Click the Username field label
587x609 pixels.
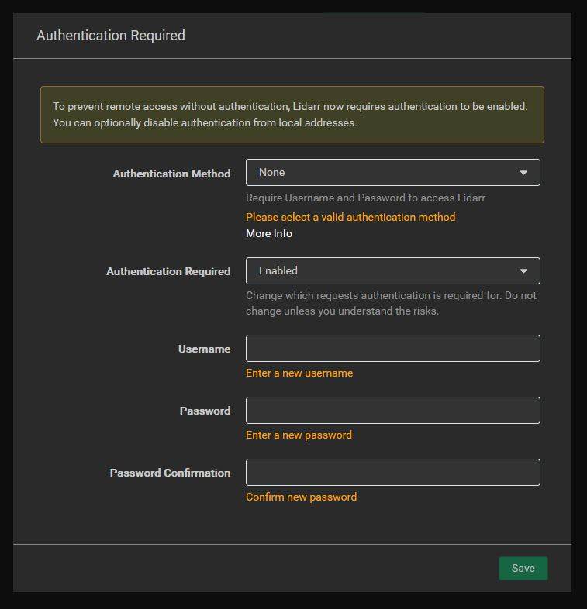[204, 349]
